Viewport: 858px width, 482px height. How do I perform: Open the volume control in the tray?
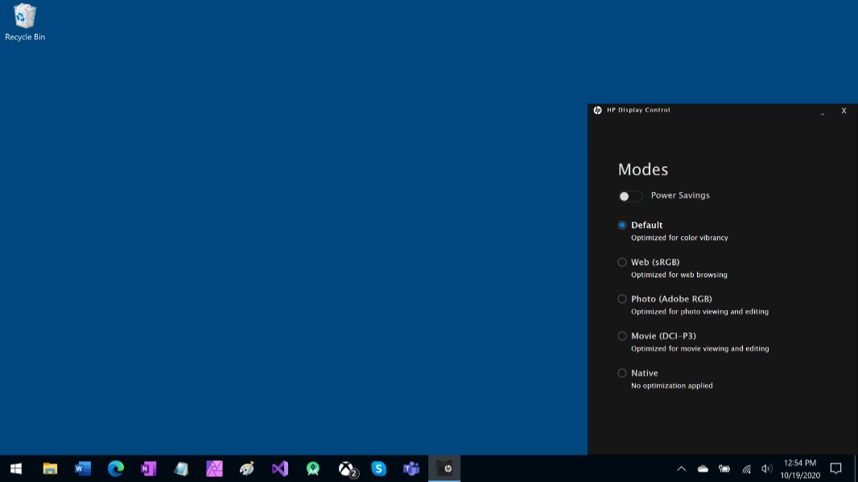coord(766,468)
